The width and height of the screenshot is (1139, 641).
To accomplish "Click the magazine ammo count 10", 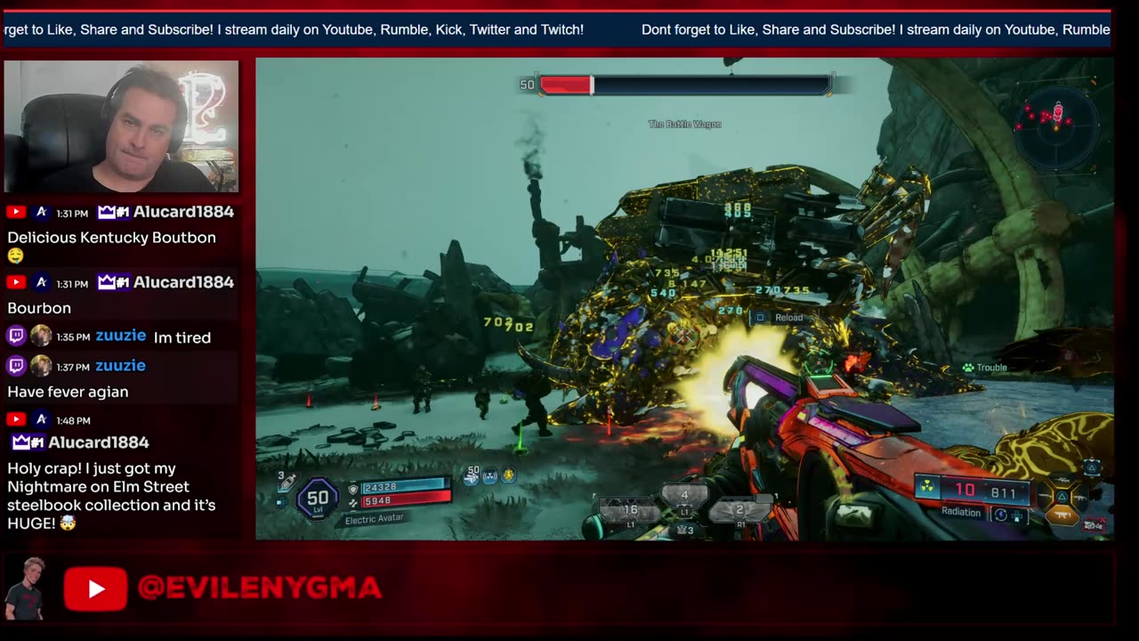I will tap(965, 491).
